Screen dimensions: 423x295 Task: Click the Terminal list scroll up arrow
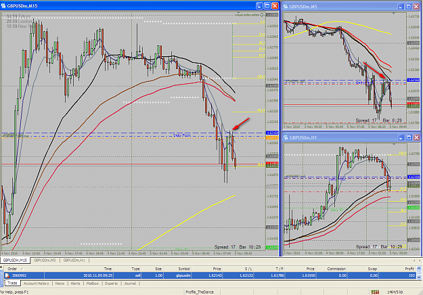[x=419, y=269]
